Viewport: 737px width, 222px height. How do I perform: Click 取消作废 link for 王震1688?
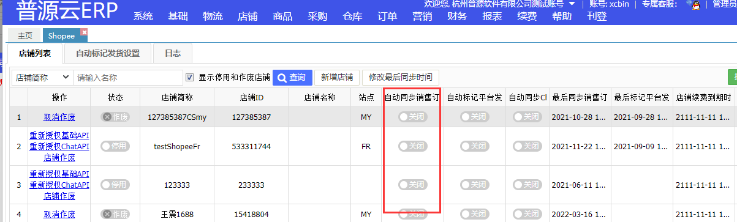pyautogui.click(x=59, y=214)
